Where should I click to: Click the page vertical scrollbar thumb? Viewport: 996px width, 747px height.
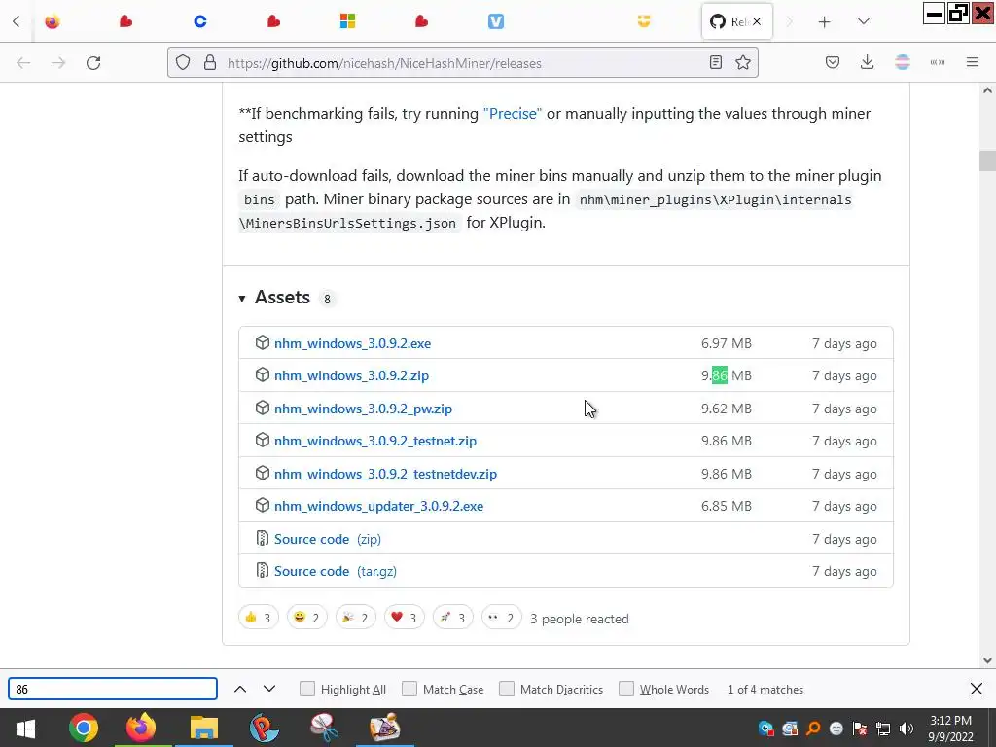[x=987, y=160]
